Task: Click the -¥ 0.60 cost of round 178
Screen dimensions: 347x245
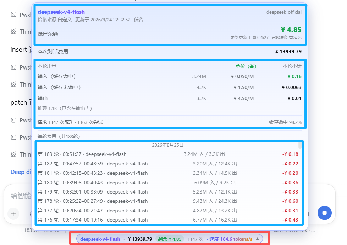Action: pyautogui.click(x=290, y=201)
